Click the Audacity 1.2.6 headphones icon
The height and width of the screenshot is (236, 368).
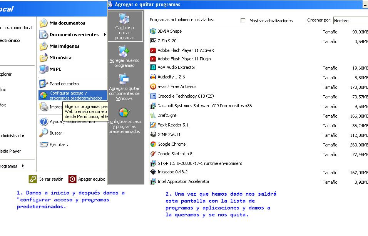(x=153, y=77)
